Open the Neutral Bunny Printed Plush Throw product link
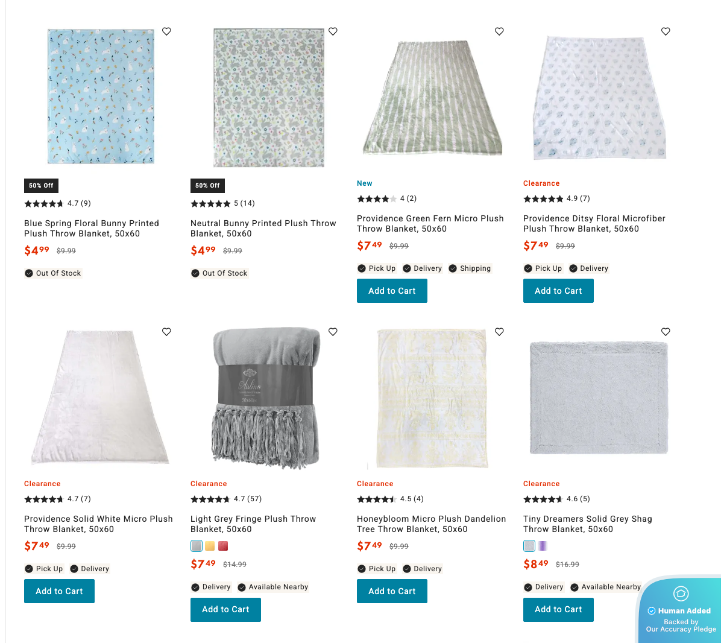This screenshot has height=643, width=721. click(263, 228)
